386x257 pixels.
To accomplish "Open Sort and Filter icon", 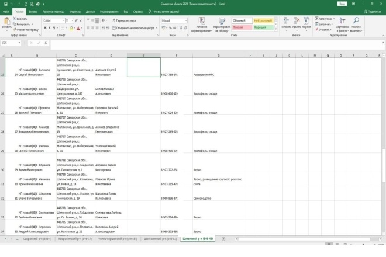I will (x=342, y=20).
